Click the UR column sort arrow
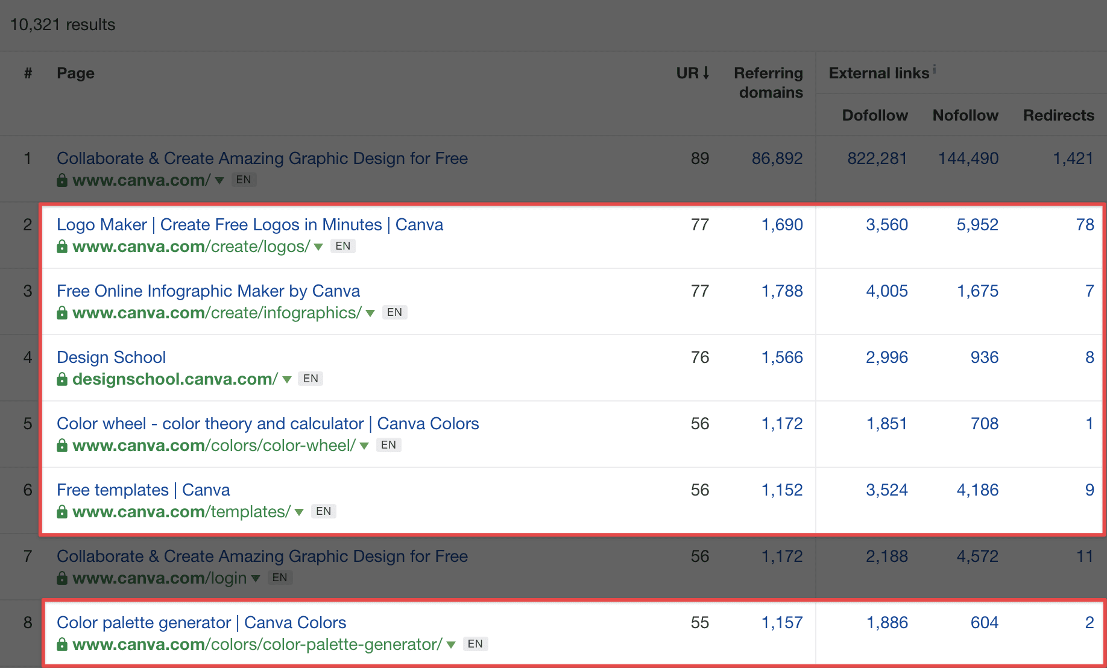 click(705, 73)
